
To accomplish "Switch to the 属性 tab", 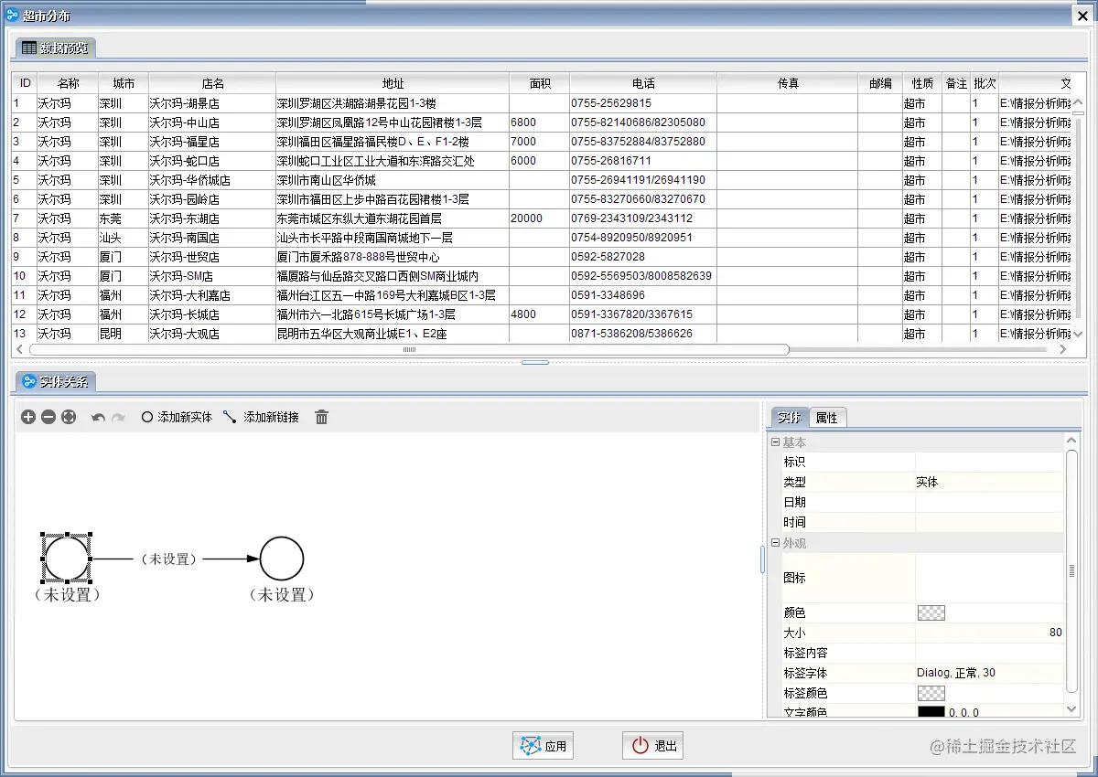I will (827, 417).
